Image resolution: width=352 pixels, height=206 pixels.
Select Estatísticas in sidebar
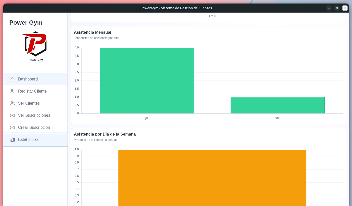point(35,140)
